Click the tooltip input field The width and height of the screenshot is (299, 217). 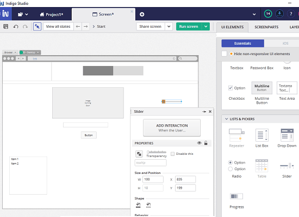[151, 162]
